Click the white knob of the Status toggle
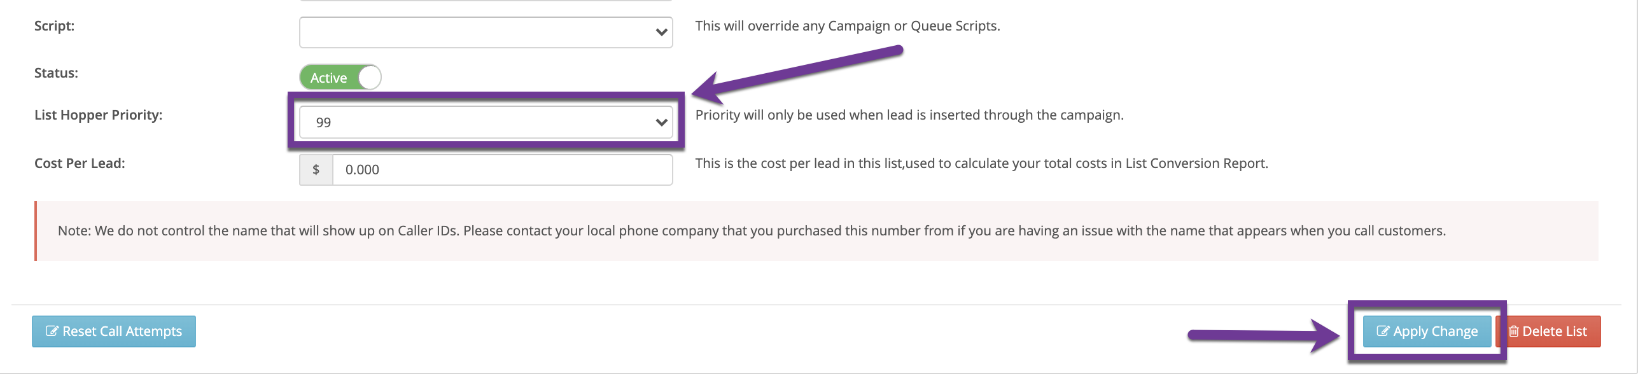Viewport: 1652px width, 383px height. (x=369, y=78)
